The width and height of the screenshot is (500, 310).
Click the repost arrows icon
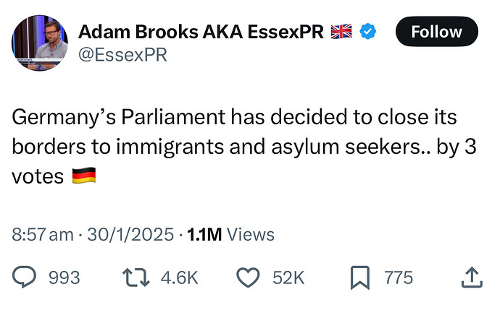pyautogui.click(x=136, y=277)
